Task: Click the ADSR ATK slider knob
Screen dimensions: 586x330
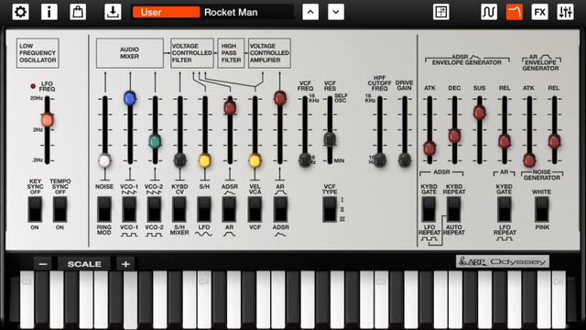Action: click(x=429, y=148)
